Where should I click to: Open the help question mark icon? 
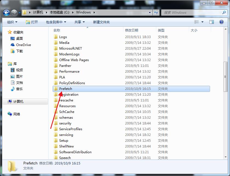[221, 22]
